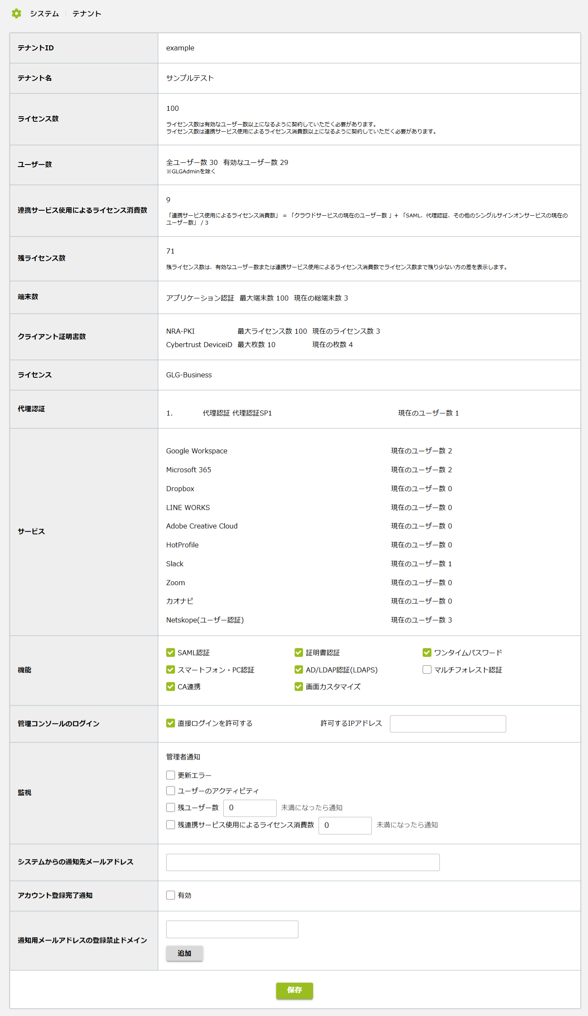
Task: Enable 残ユーザー数 notification checkbox
Action: pyautogui.click(x=170, y=807)
